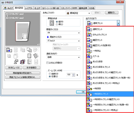Open the 用紙サイズ デフォルト dropdown

click(x=63, y=41)
